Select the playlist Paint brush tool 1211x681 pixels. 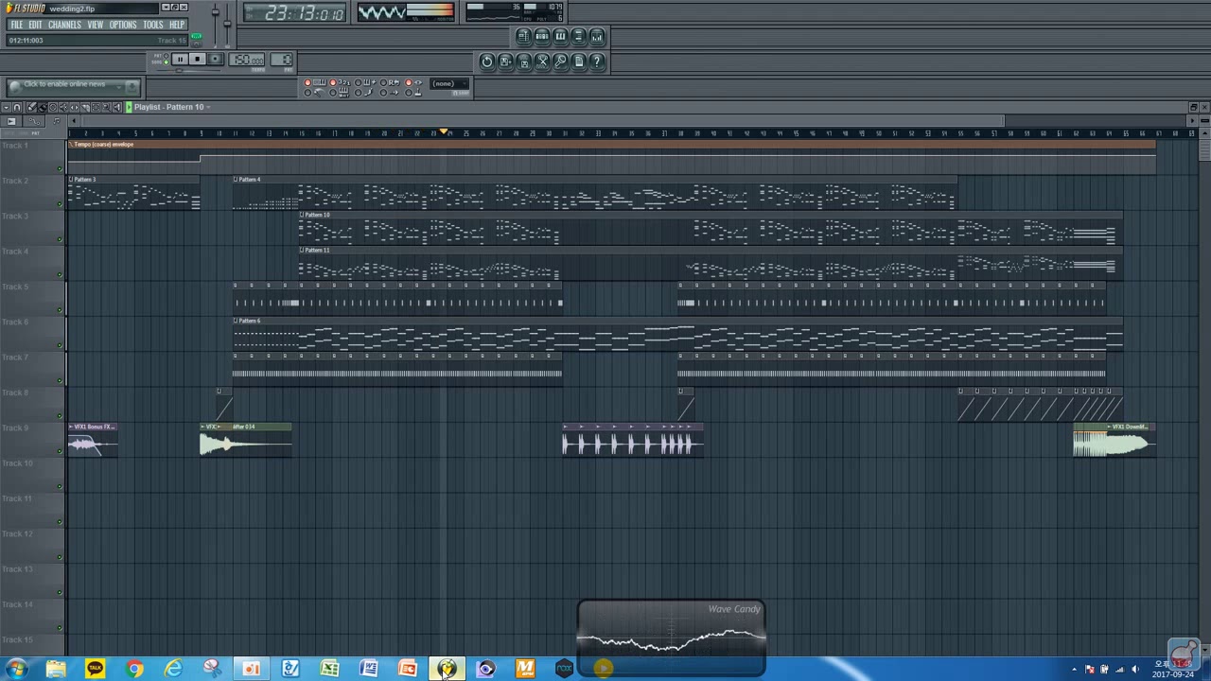click(x=43, y=107)
